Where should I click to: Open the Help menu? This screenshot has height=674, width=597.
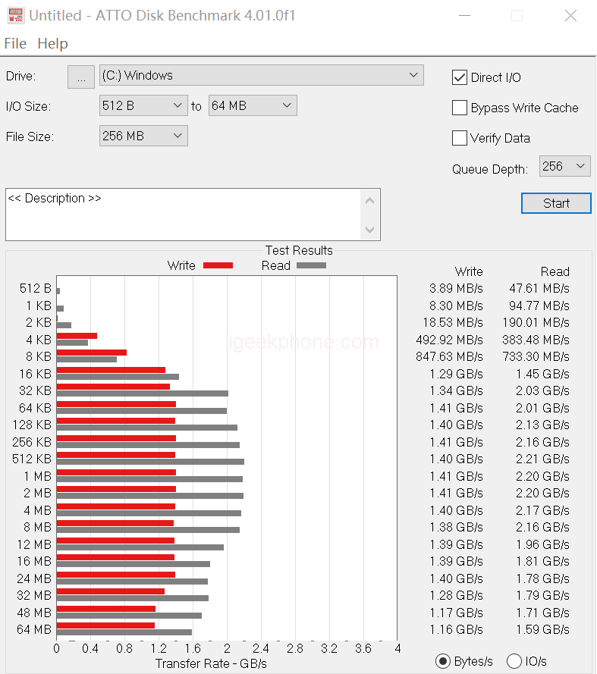tap(52, 43)
